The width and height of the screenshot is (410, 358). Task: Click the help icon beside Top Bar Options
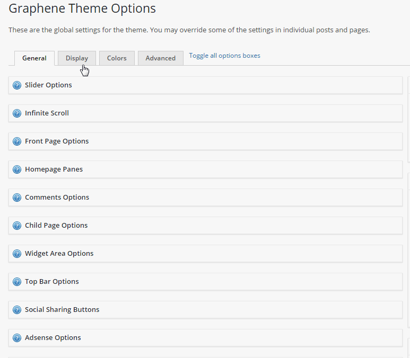pyautogui.click(x=17, y=282)
